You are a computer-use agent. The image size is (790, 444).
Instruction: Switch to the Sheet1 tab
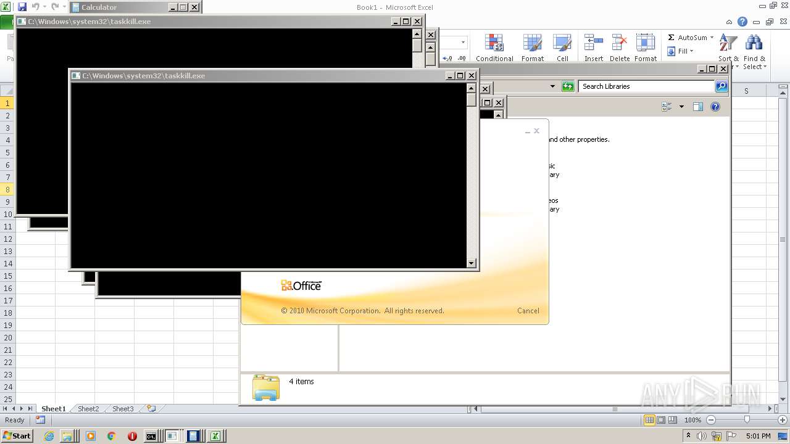[x=53, y=409]
